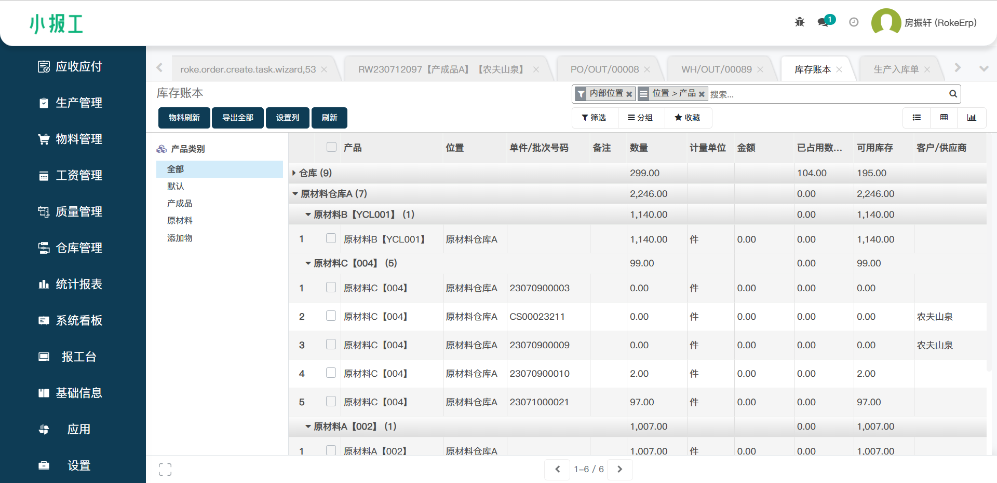Collapse the 原材料C【004】 group
997x483 pixels.
pyautogui.click(x=307, y=263)
